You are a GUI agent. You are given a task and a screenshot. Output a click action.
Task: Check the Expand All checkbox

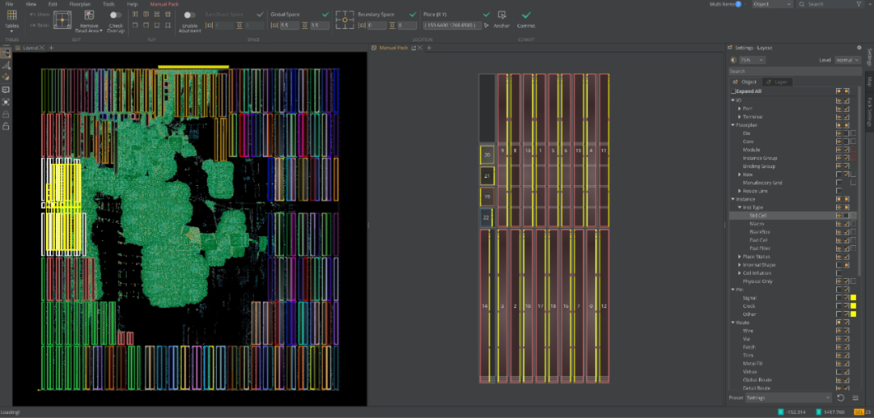click(734, 91)
